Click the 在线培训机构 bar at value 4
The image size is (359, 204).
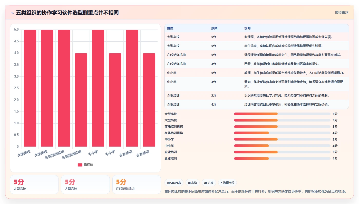pos(81,100)
